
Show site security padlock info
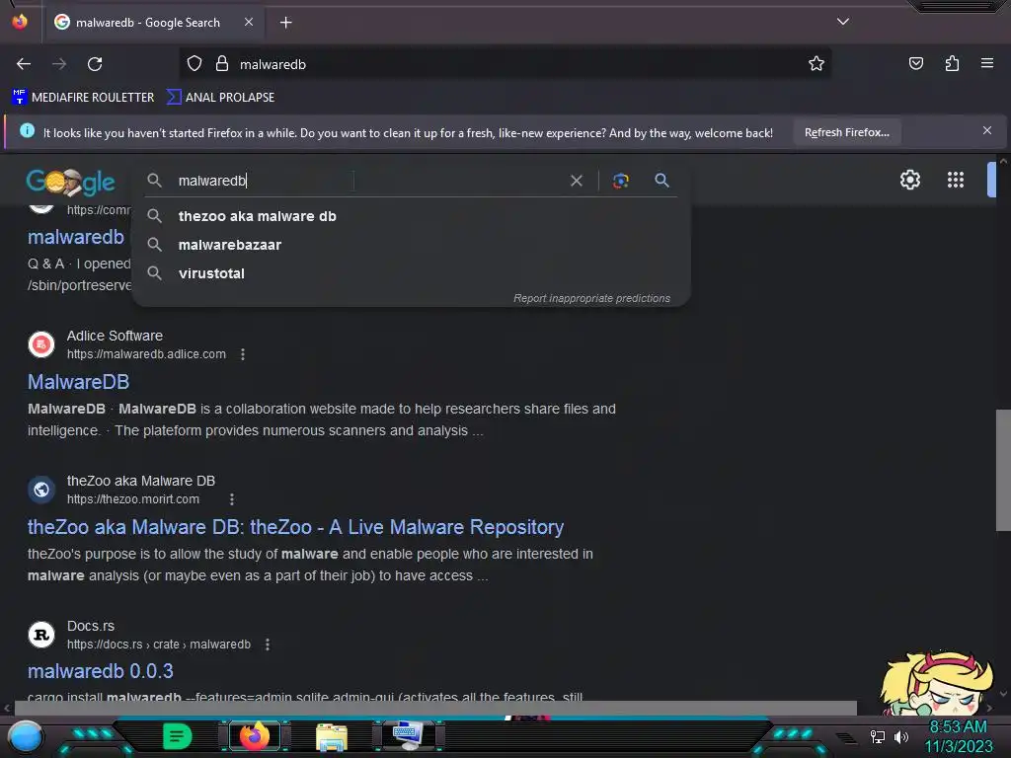click(x=222, y=64)
